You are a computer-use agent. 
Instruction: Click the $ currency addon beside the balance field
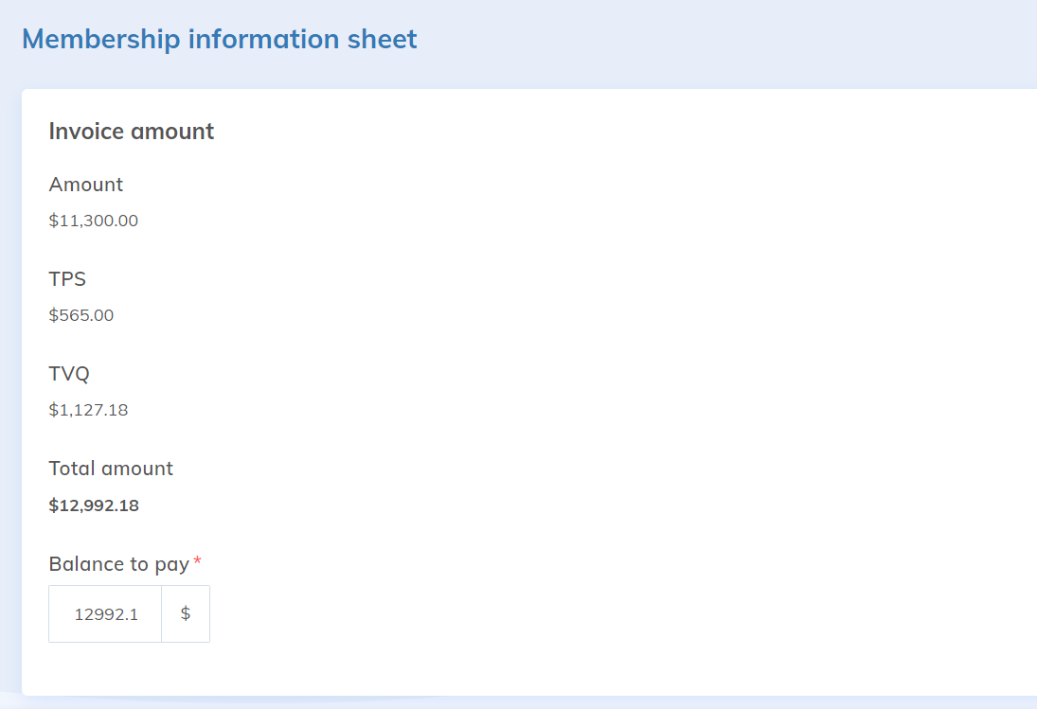click(186, 613)
